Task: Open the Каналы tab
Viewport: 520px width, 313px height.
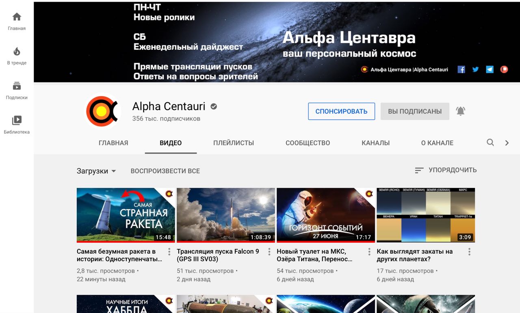Action: 375,143
